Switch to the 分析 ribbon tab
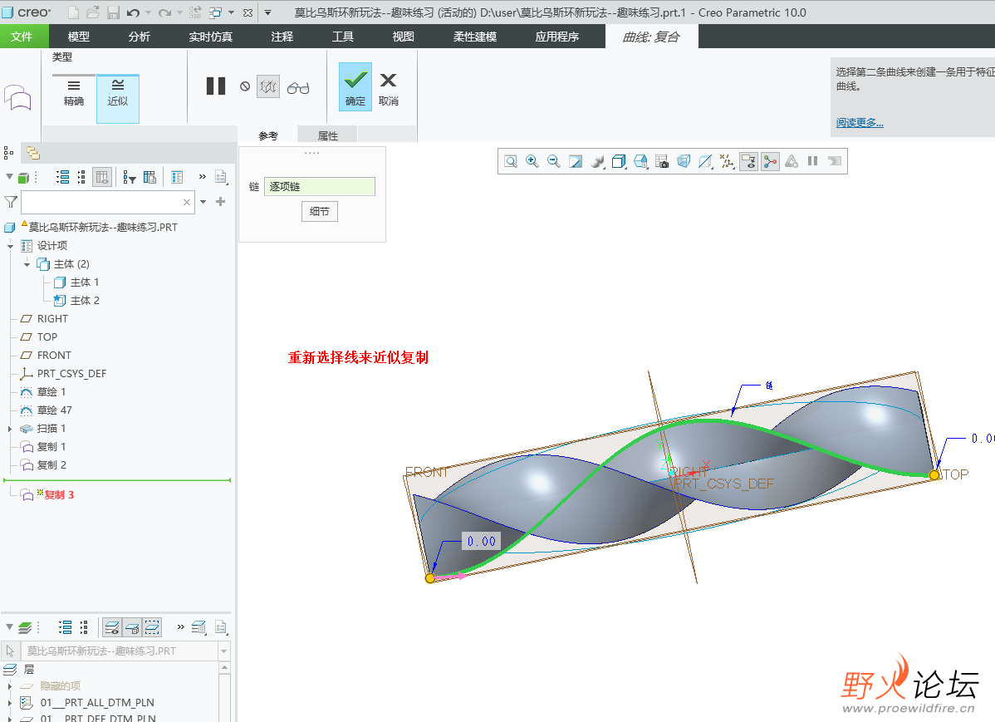 [139, 37]
